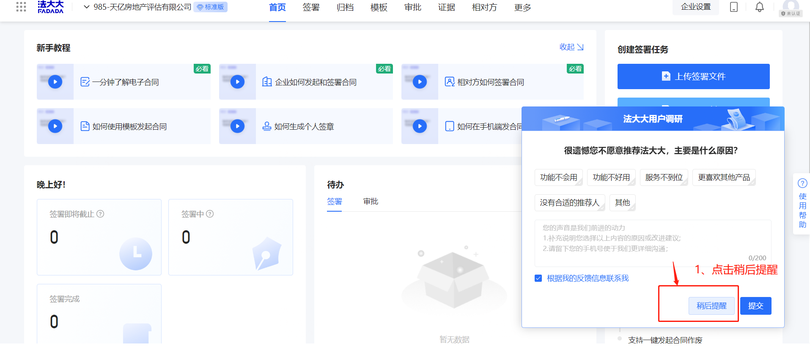Play the 如何在手机端发合同 video
This screenshot has width=810, height=346.
(x=420, y=126)
